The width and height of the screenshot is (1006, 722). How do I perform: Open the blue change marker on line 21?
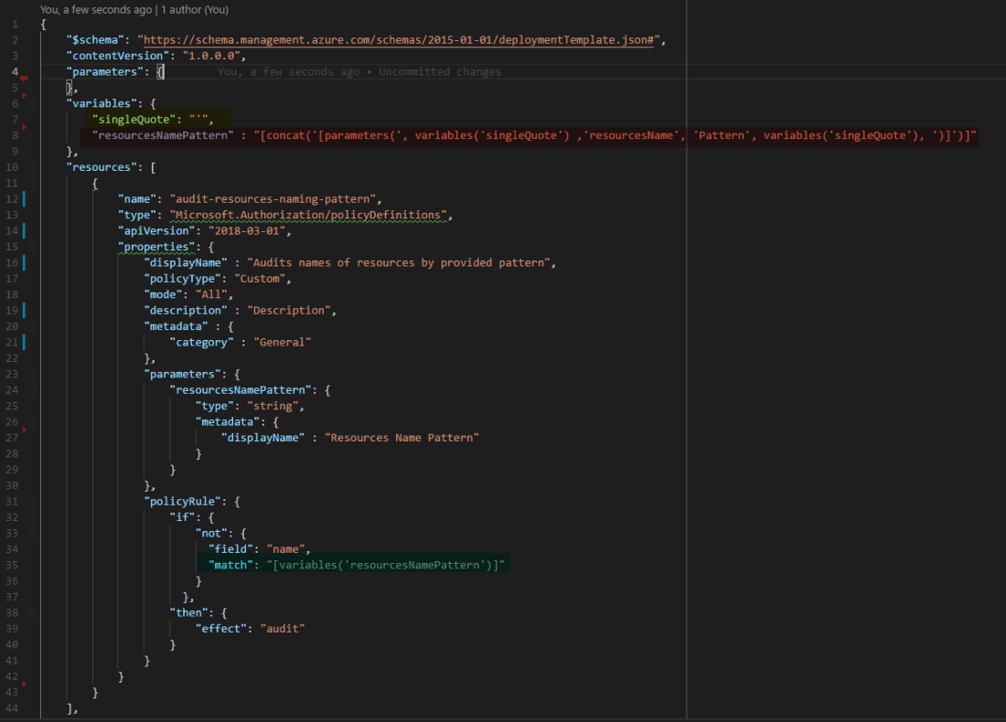tap(25, 342)
